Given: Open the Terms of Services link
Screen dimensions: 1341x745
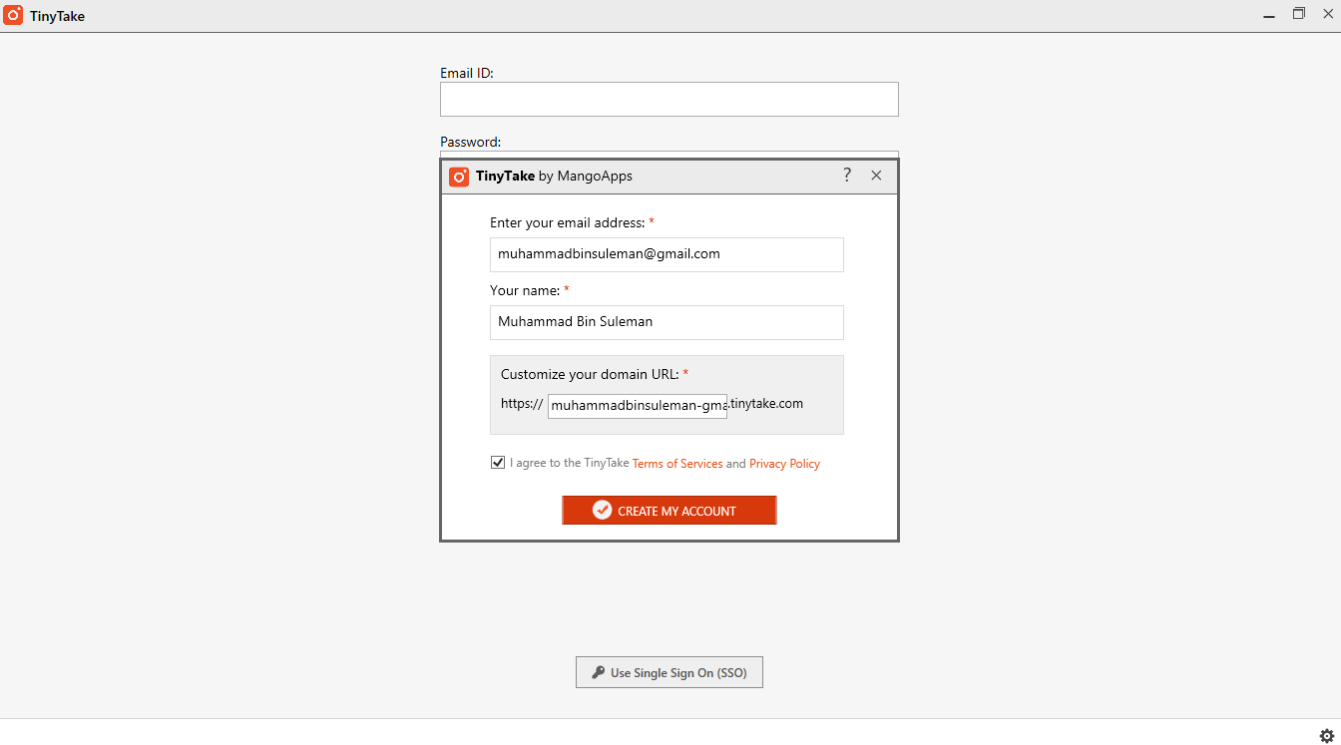Looking at the screenshot, I should pos(677,464).
